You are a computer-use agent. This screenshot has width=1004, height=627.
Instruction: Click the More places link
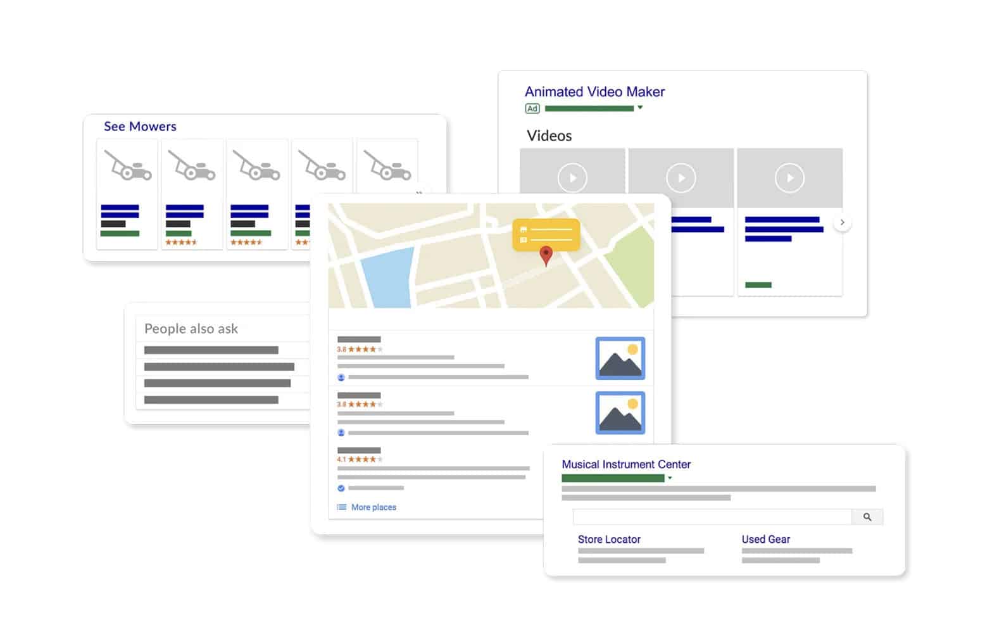373,507
